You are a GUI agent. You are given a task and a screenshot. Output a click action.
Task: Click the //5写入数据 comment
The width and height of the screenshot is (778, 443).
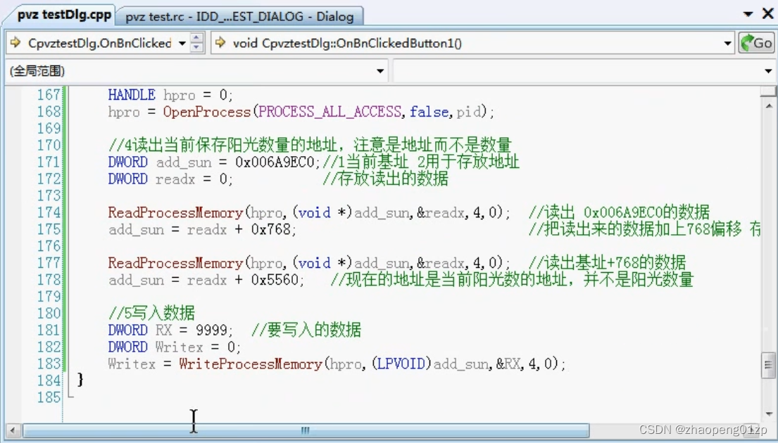(151, 313)
